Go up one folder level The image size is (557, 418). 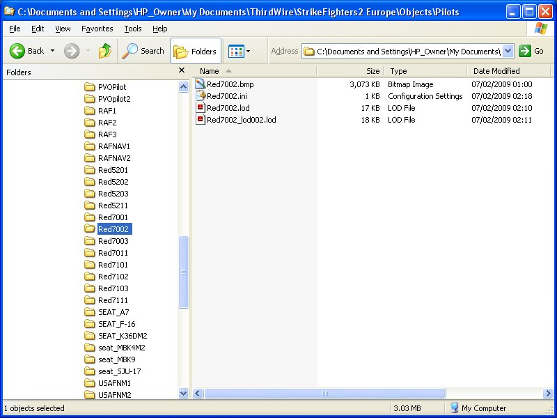(x=105, y=51)
